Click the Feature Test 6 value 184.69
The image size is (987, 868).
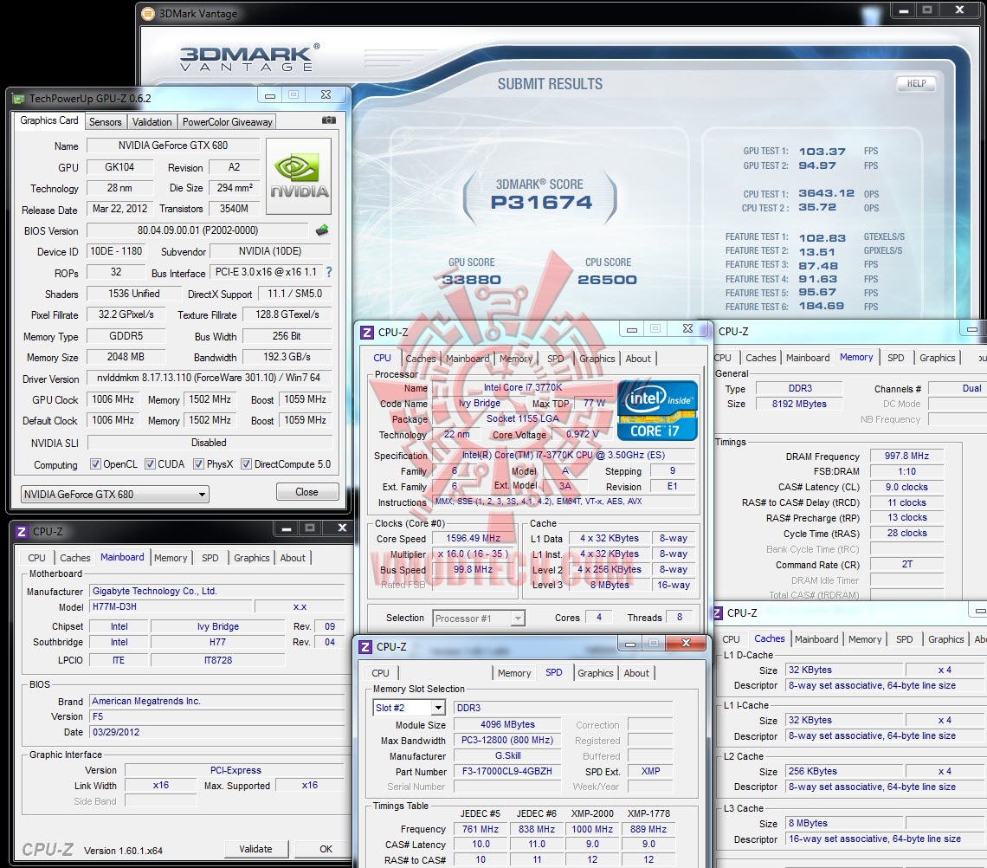822,306
